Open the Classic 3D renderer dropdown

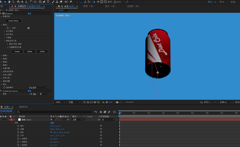[225, 102]
